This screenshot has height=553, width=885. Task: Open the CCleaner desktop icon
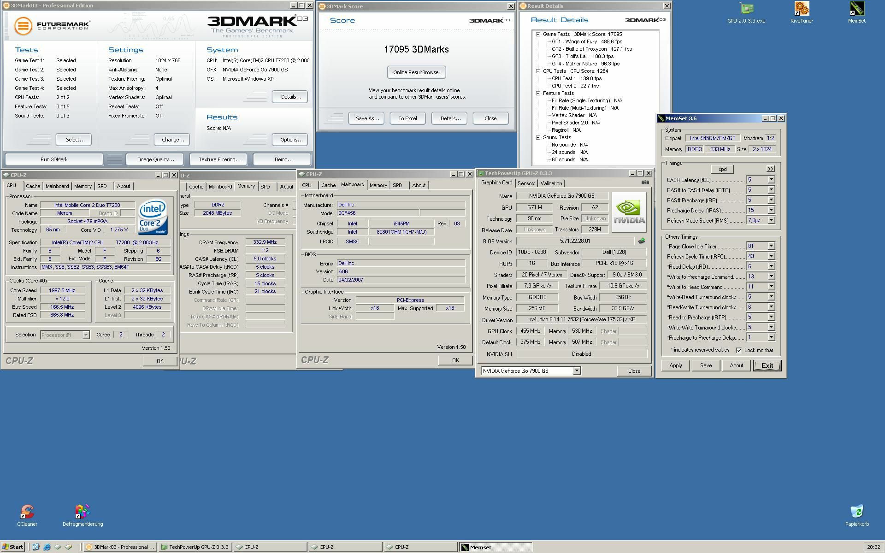[27, 515]
